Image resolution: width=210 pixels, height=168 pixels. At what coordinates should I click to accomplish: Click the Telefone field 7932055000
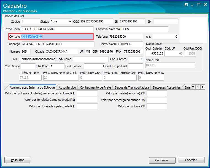126,37
